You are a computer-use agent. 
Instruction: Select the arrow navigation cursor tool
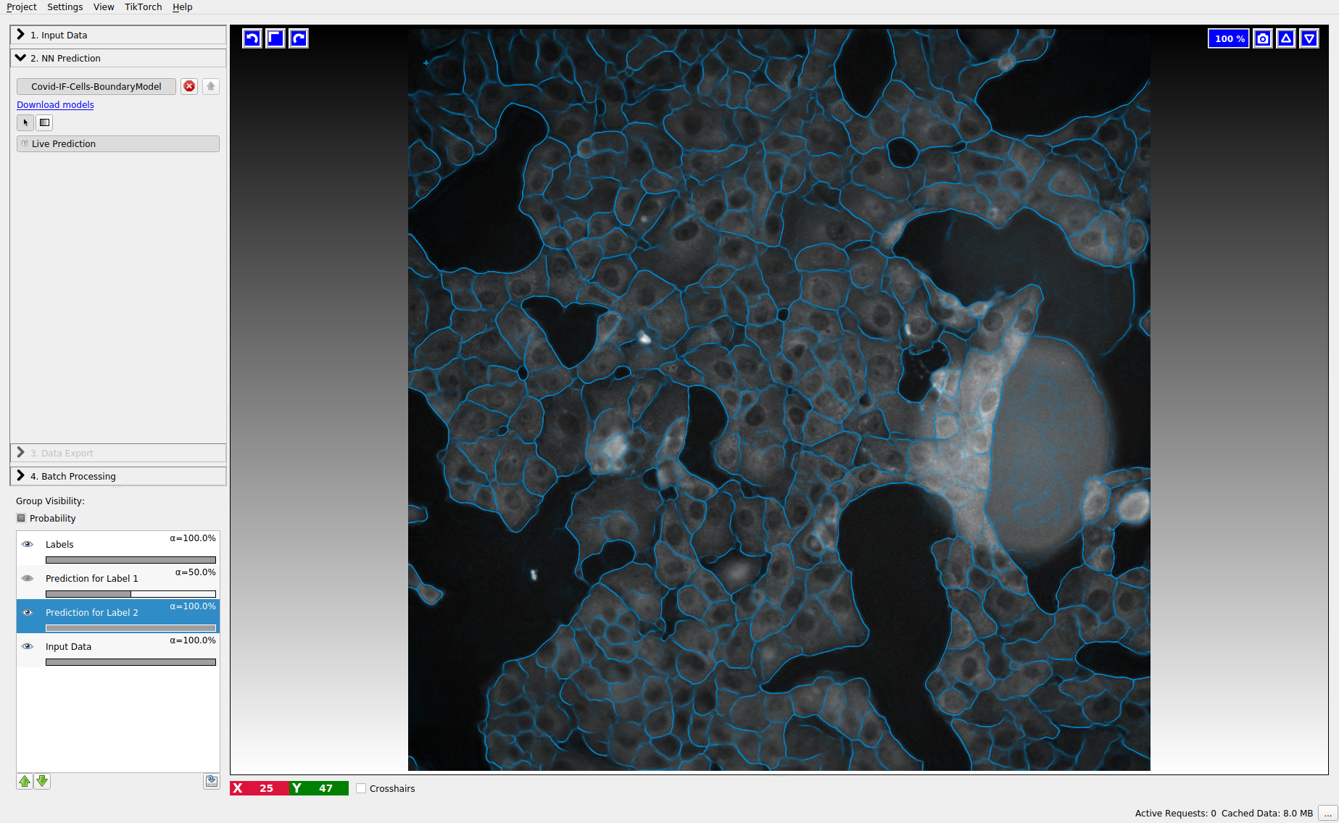25,122
